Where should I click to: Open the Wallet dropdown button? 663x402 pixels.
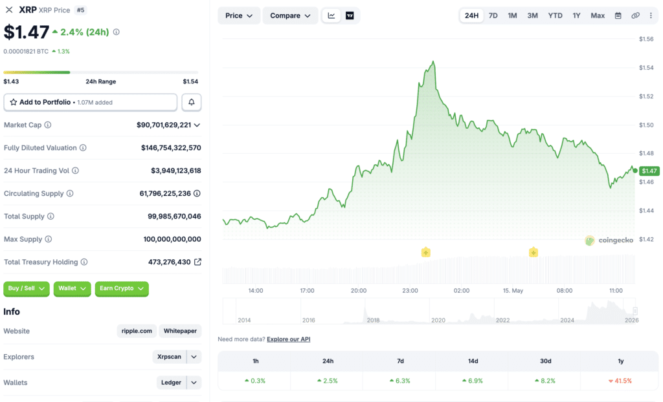72,288
